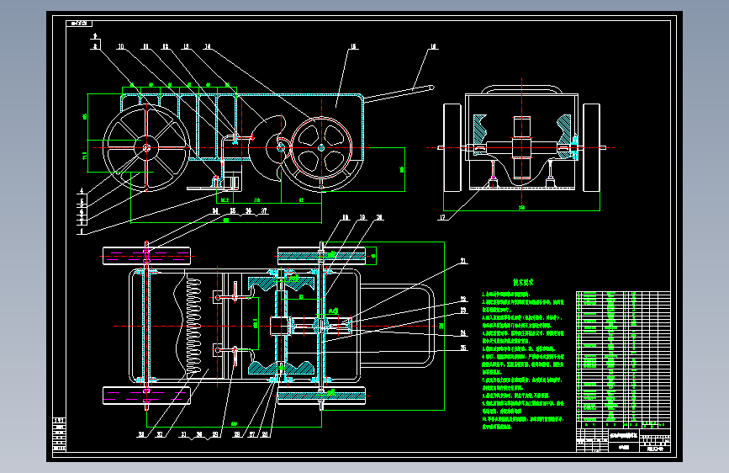Click part callout number 19
Screen dimensions: 729x473
point(362,217)
